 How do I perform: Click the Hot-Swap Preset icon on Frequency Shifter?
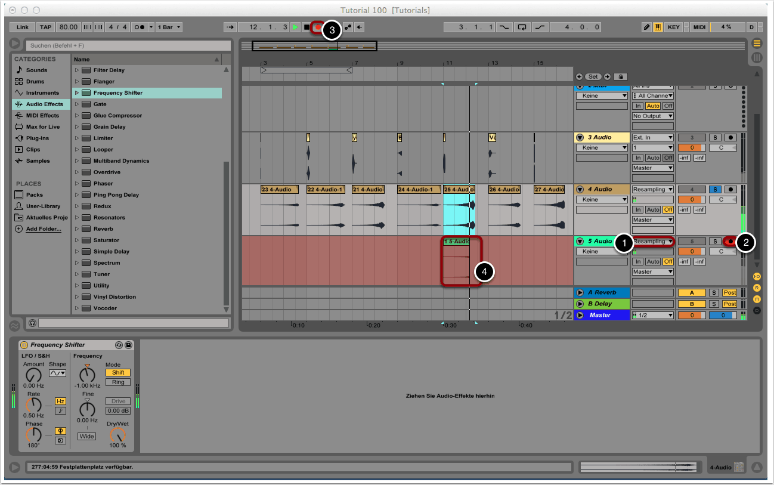(119, 345)
